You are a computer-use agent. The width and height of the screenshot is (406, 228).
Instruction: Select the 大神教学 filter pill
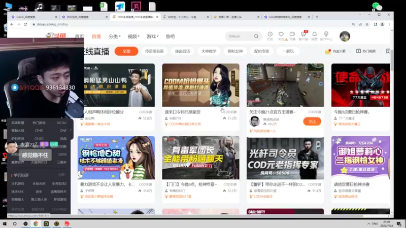[x=209, y=51]
